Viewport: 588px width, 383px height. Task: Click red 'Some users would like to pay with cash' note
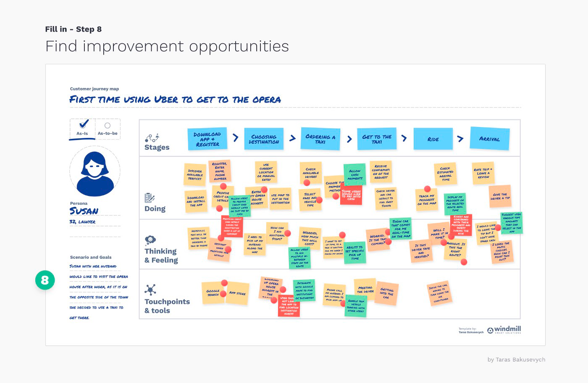click(x=351, y=195)
